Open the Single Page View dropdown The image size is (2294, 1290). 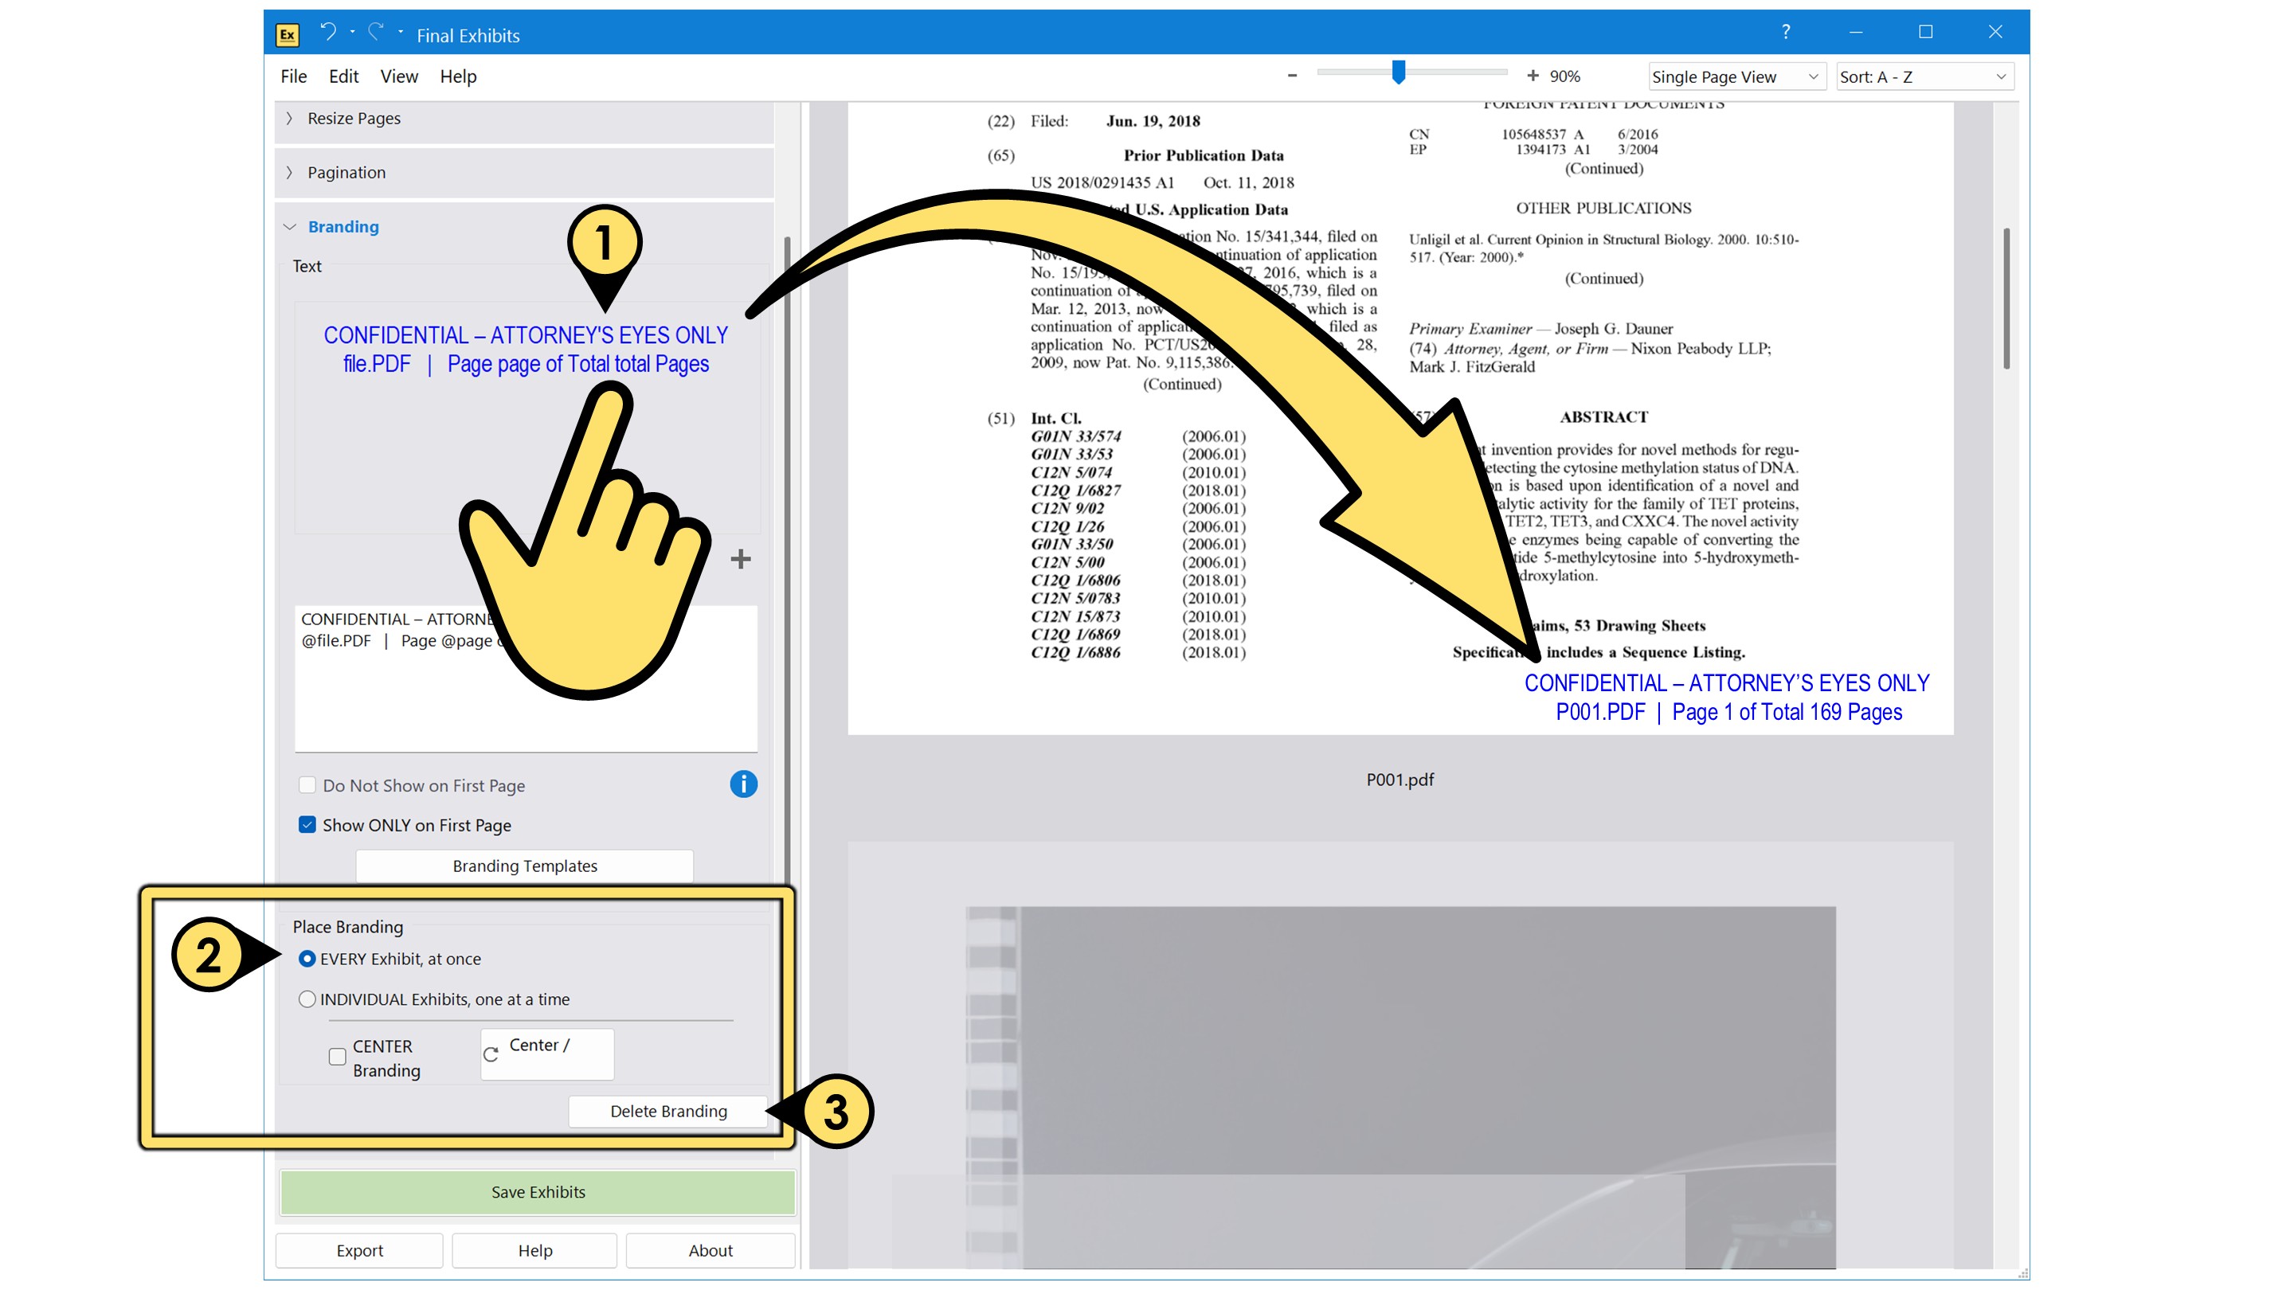(1735, 76)
